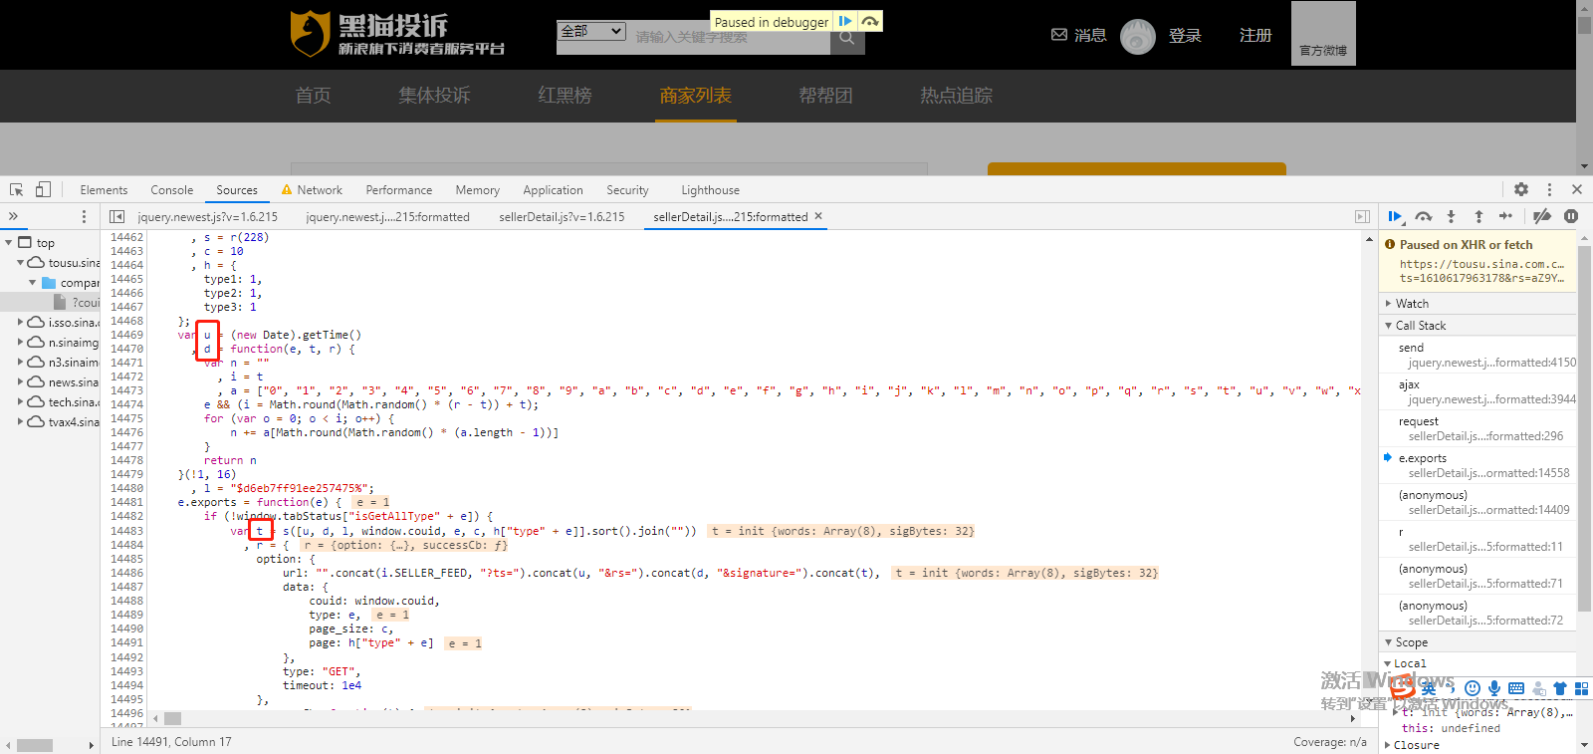Activate the inspect element picker
The width and height of the screenshot is (1593, 754).
pyautogui.click(x=16, y=189)
